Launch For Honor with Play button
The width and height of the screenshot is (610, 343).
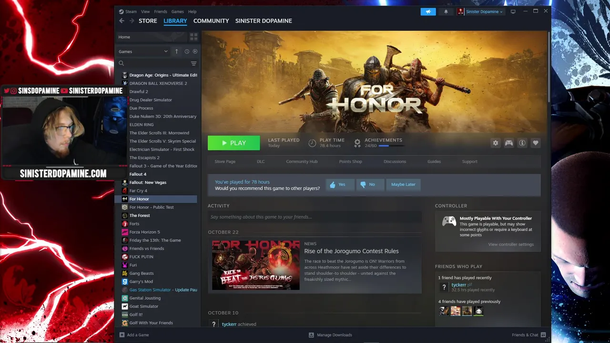click(234, 143)
